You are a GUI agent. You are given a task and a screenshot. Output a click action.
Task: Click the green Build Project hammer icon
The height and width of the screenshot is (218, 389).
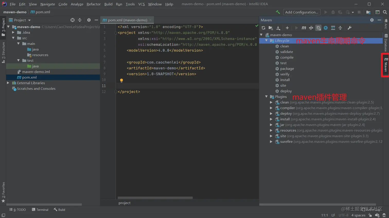pos(278,12)
